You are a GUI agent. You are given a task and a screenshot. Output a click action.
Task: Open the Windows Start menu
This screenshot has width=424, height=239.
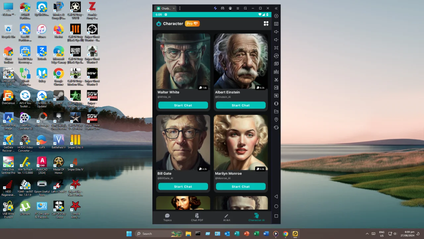coord(129,234)
